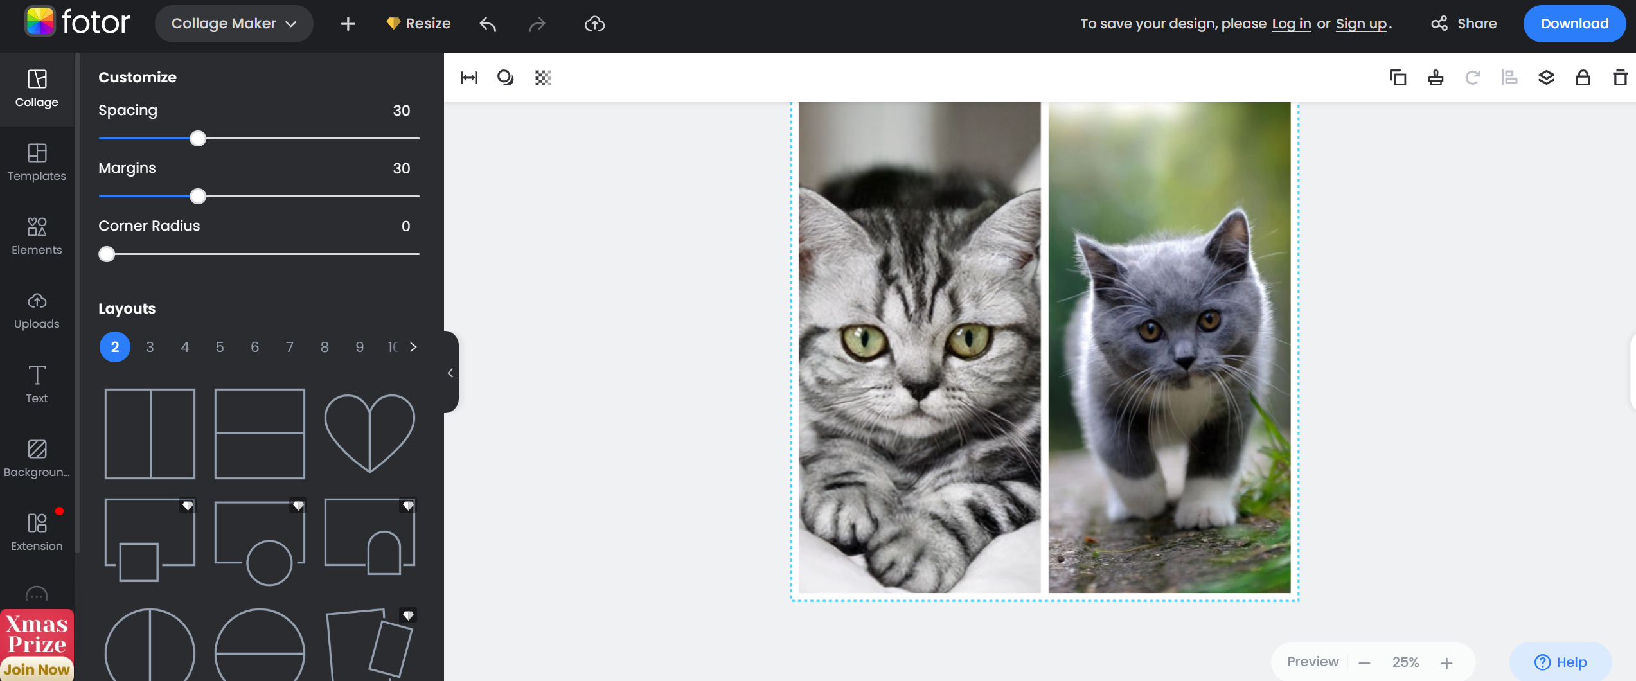1636x681 pixels.
Task: Open the Templates sidebar tab
Action: 37,163
